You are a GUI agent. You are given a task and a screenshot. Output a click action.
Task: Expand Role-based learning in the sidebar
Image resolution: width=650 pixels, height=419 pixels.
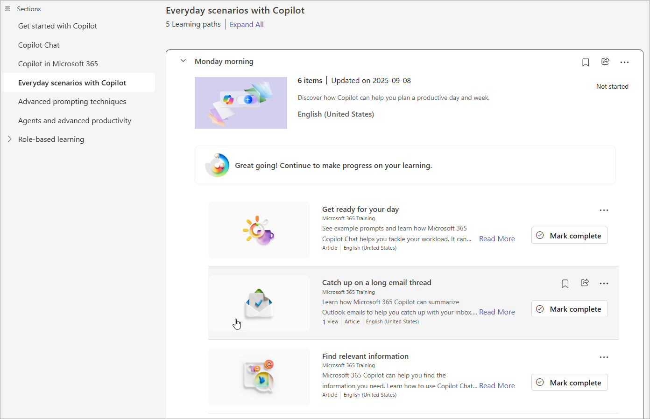point(9,139)
